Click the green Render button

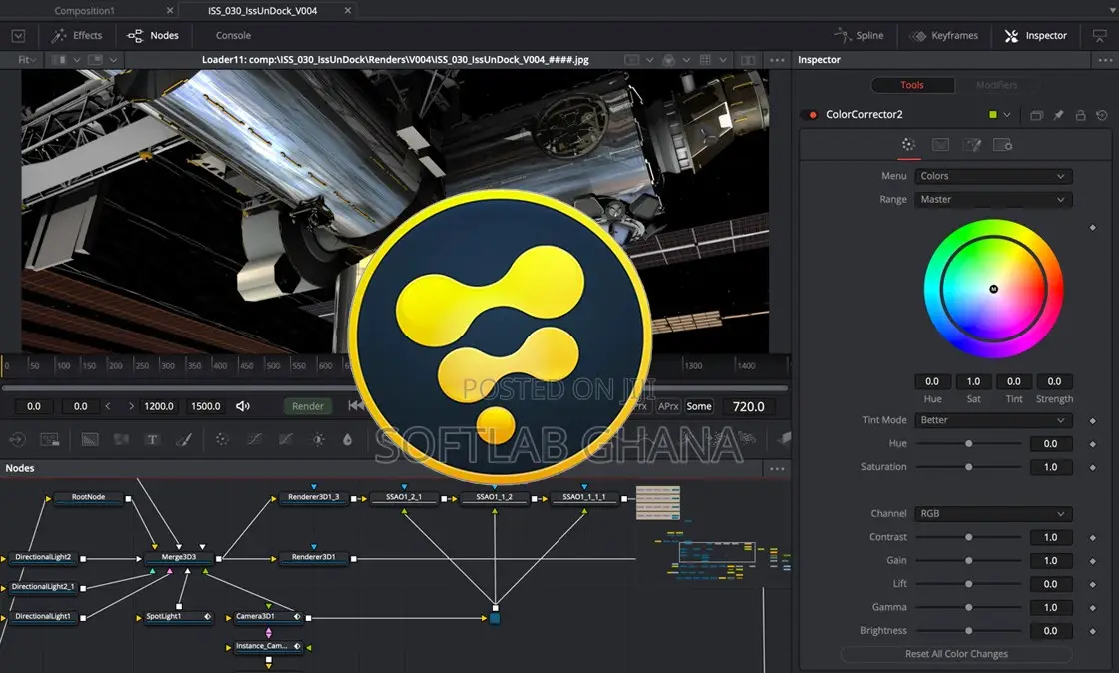(308, 406)
